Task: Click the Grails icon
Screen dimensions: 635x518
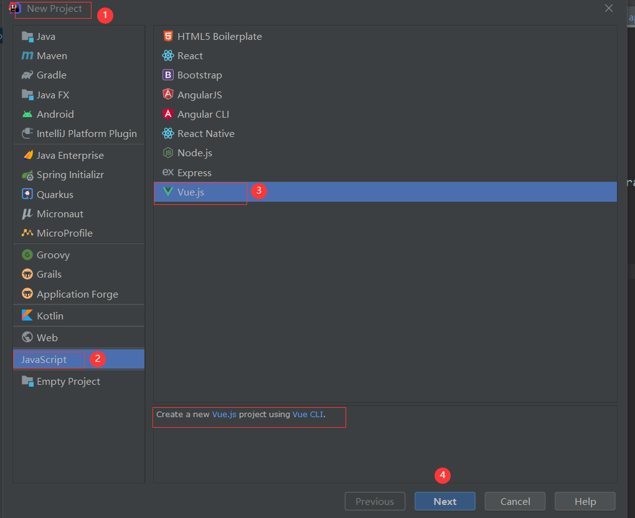Action: [x=27, y=274]
